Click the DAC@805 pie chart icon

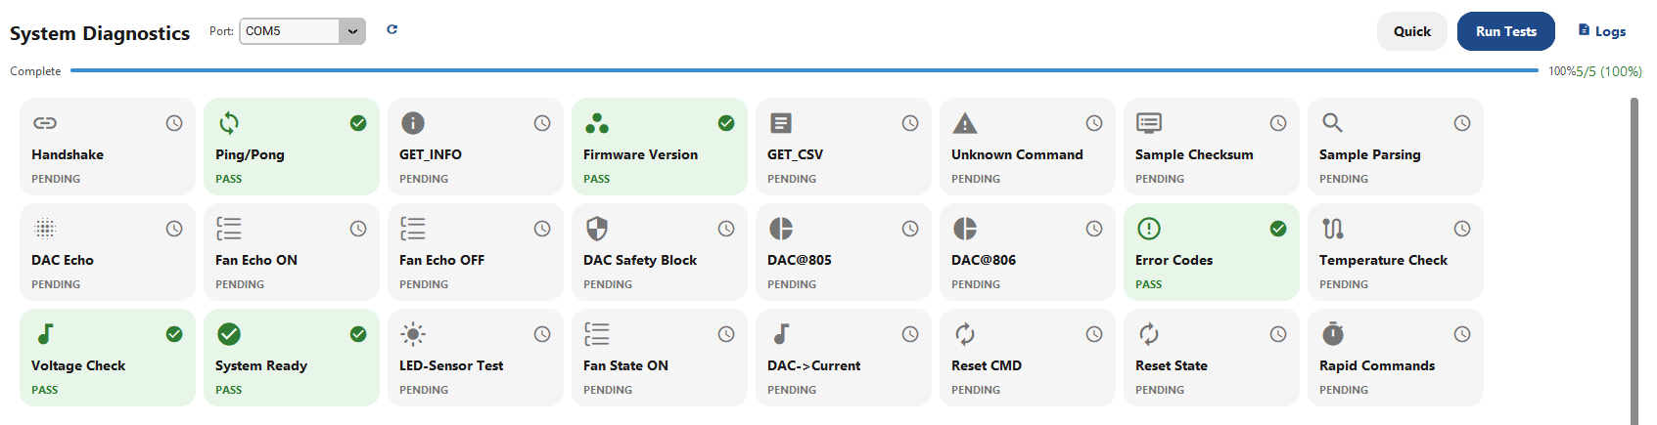click(781, 229)
